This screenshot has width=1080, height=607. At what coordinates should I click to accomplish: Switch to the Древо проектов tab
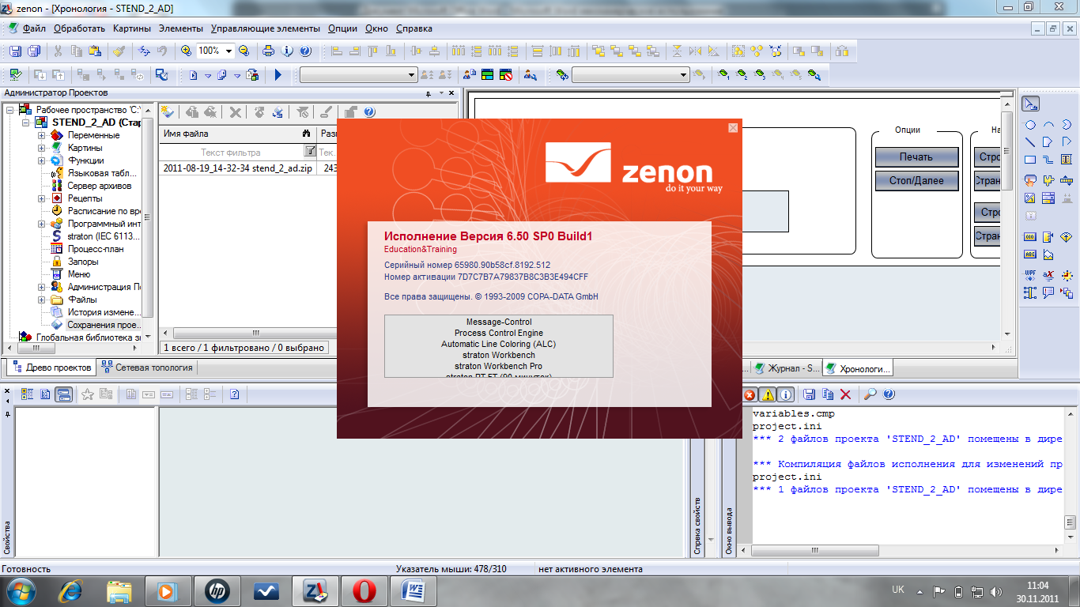coord(50,368)
